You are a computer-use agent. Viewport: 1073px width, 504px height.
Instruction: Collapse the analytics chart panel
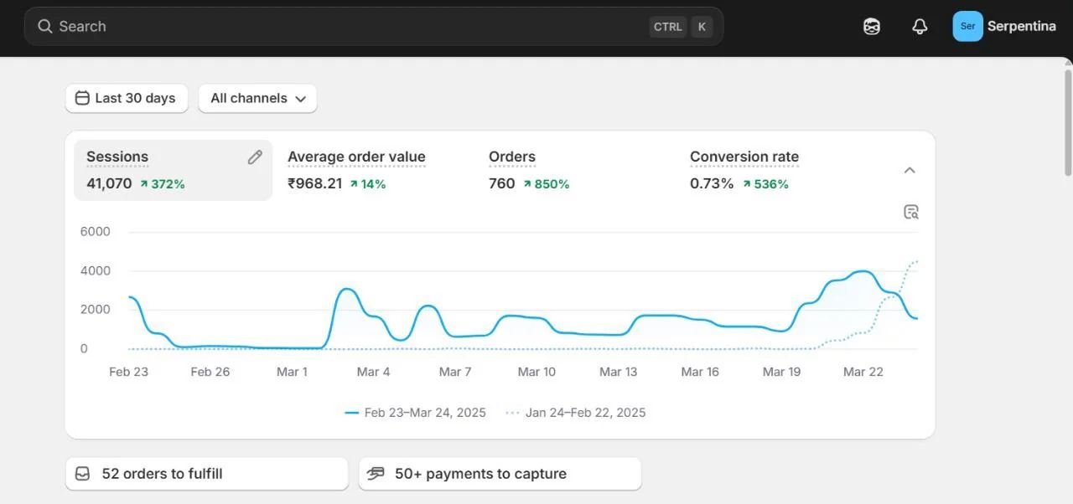point(910,170)
